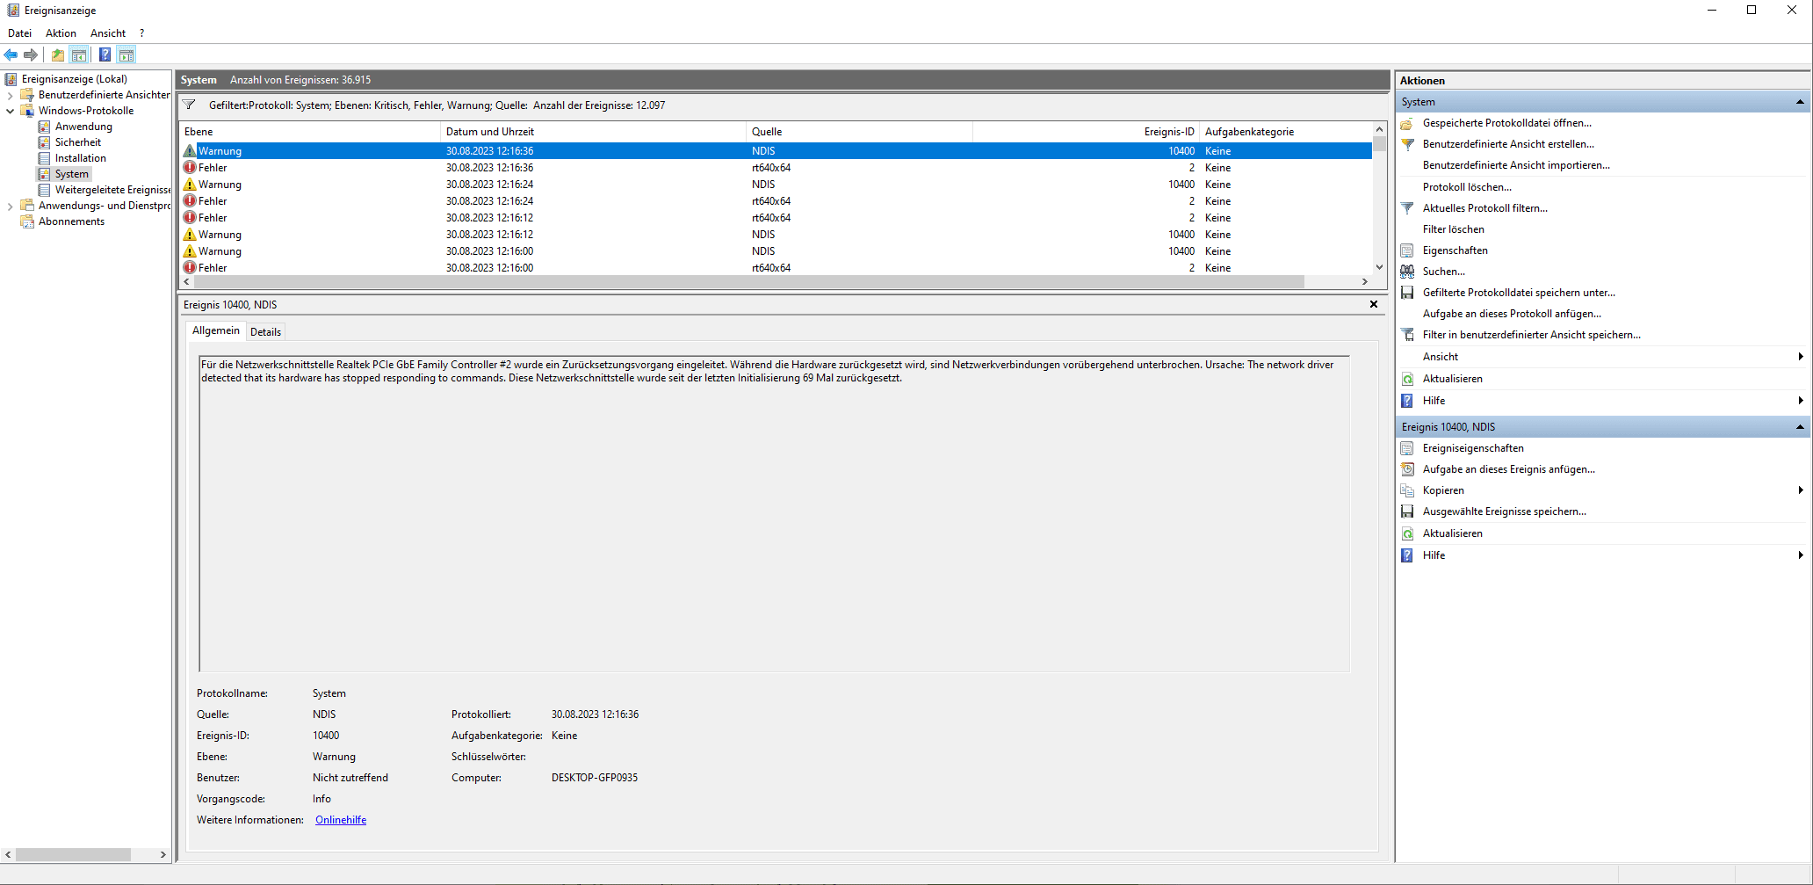Collapse Windows-Protokolle tree node
This screenshot has height=885, width=1813.
pos(10,111)
